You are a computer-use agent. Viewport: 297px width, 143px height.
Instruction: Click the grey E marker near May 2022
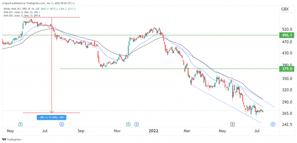pyautogui.click(x=232, y=124)
